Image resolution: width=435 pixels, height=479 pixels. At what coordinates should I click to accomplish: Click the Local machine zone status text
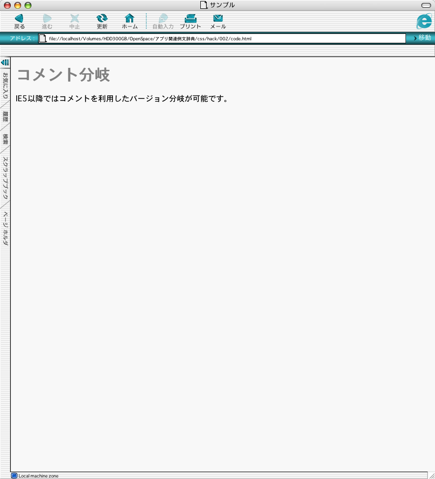tap(38, 476)
